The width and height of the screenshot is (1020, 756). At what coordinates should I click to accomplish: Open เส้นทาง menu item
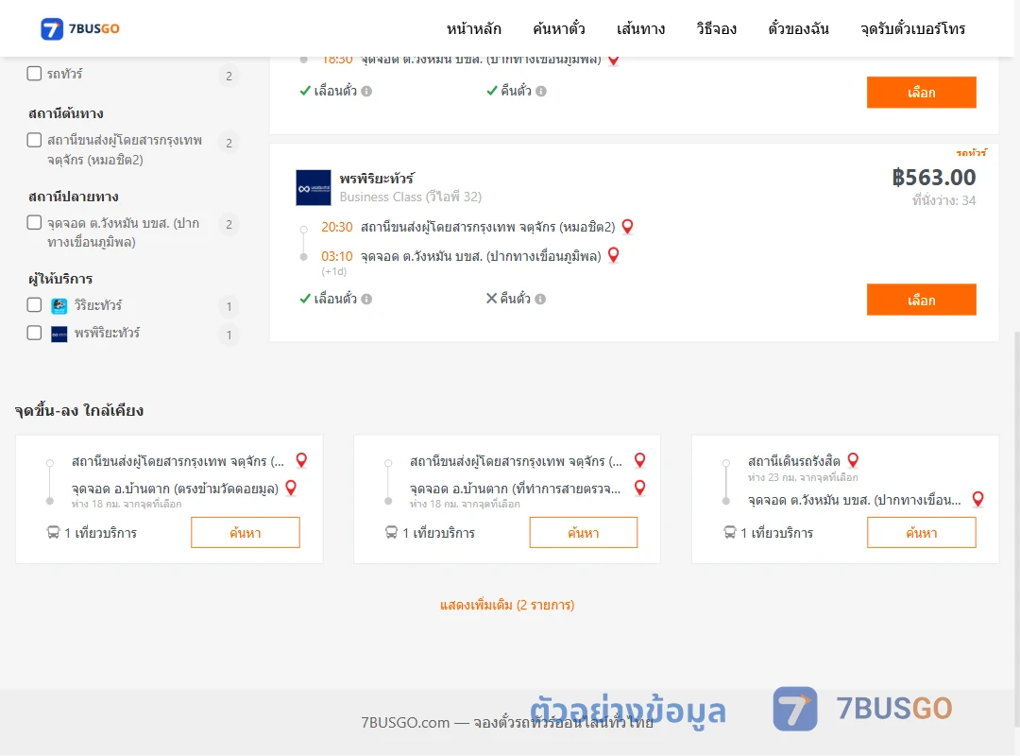640,28
